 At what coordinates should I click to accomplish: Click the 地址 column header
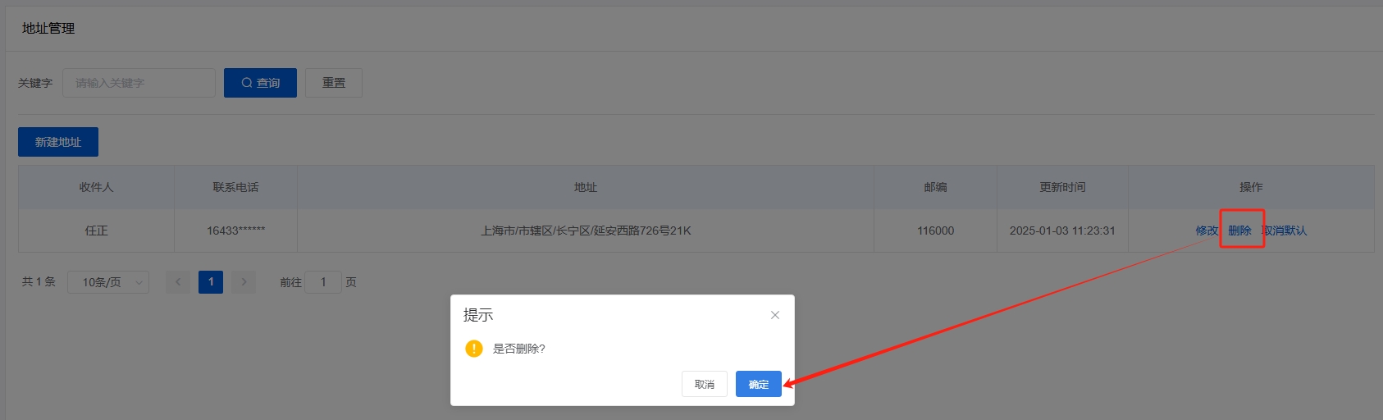point(586,187)
